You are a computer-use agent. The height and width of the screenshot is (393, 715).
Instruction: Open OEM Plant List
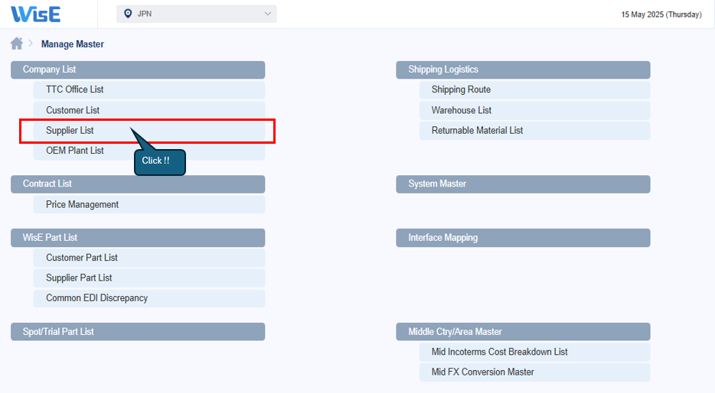click(x=75, y=151)
